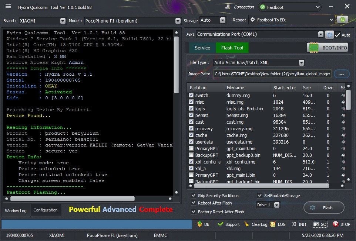Click xbl_config.img filename cell
356x241 pixels.
(241, 162)
